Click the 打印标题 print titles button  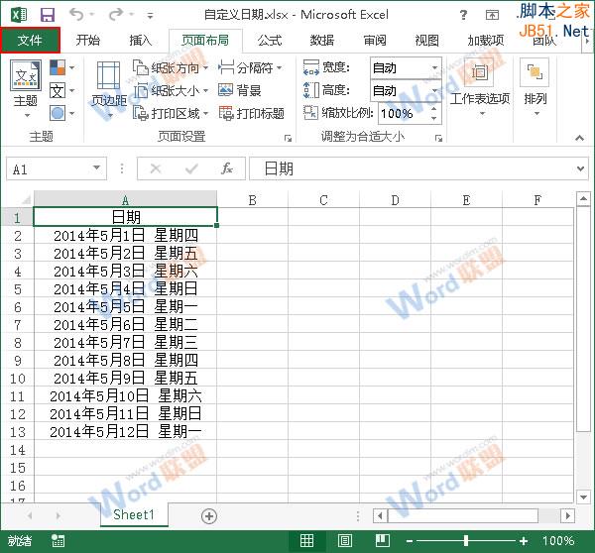(x=251, y=113)
